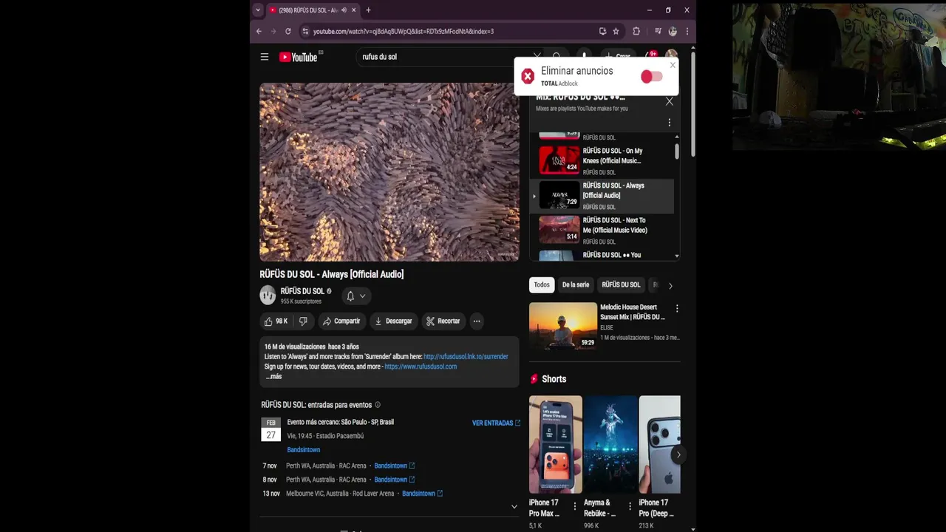
Task: Open Bandsintown link for 7 nov Perth
Action: [394, 466]
